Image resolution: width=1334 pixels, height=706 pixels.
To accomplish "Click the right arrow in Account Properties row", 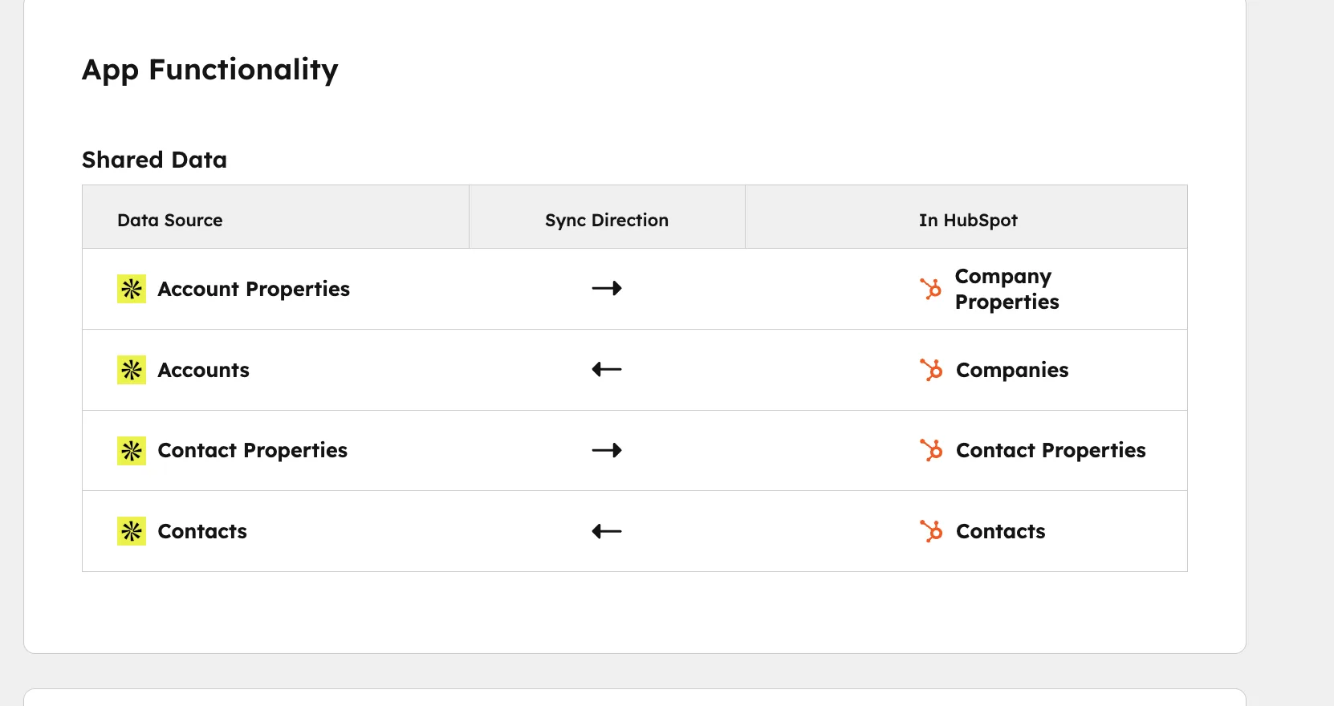I will [x=607, y=288].
